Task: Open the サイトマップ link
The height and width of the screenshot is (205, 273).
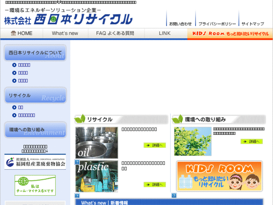Action: pos(253,24)
